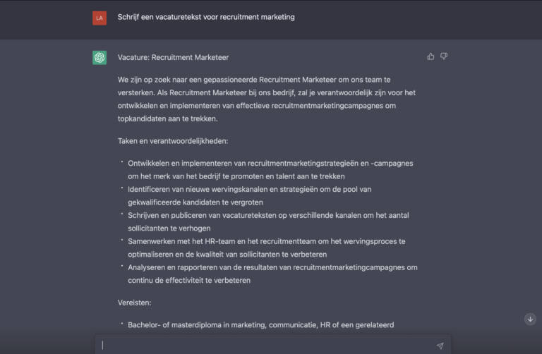
Task: Click the thumbs up feedback icon
Action: click(x=430, y=56)
